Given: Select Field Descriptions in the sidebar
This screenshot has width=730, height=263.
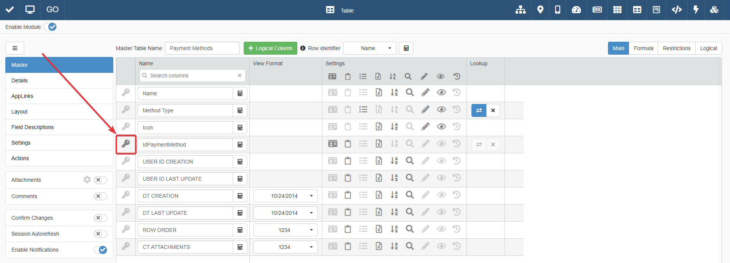Looking at the screenshot, I should click(x=33, y=127).
